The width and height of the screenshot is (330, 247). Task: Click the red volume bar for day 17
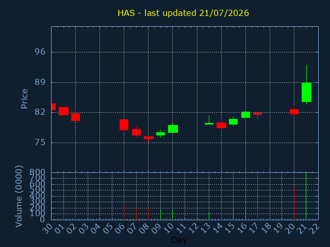257,214
